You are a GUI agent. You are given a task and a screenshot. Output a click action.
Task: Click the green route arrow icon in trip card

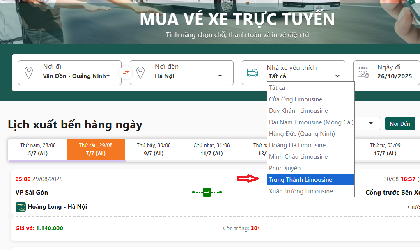207,192
